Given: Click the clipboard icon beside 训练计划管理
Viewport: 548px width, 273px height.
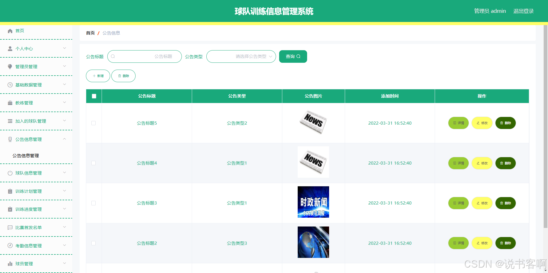Looking at the screenshot, I should [10, 191].
